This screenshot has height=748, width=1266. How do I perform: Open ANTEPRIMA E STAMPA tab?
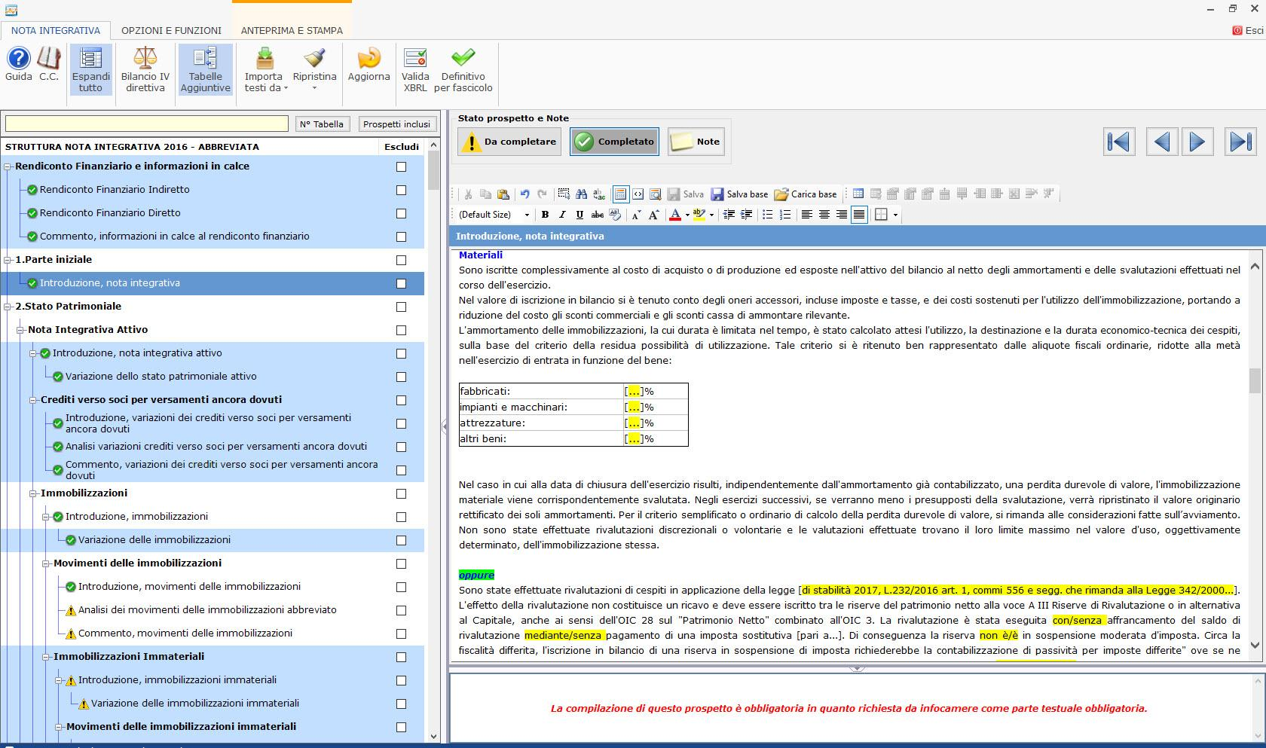pyautogui.click(x=292, y=31)
